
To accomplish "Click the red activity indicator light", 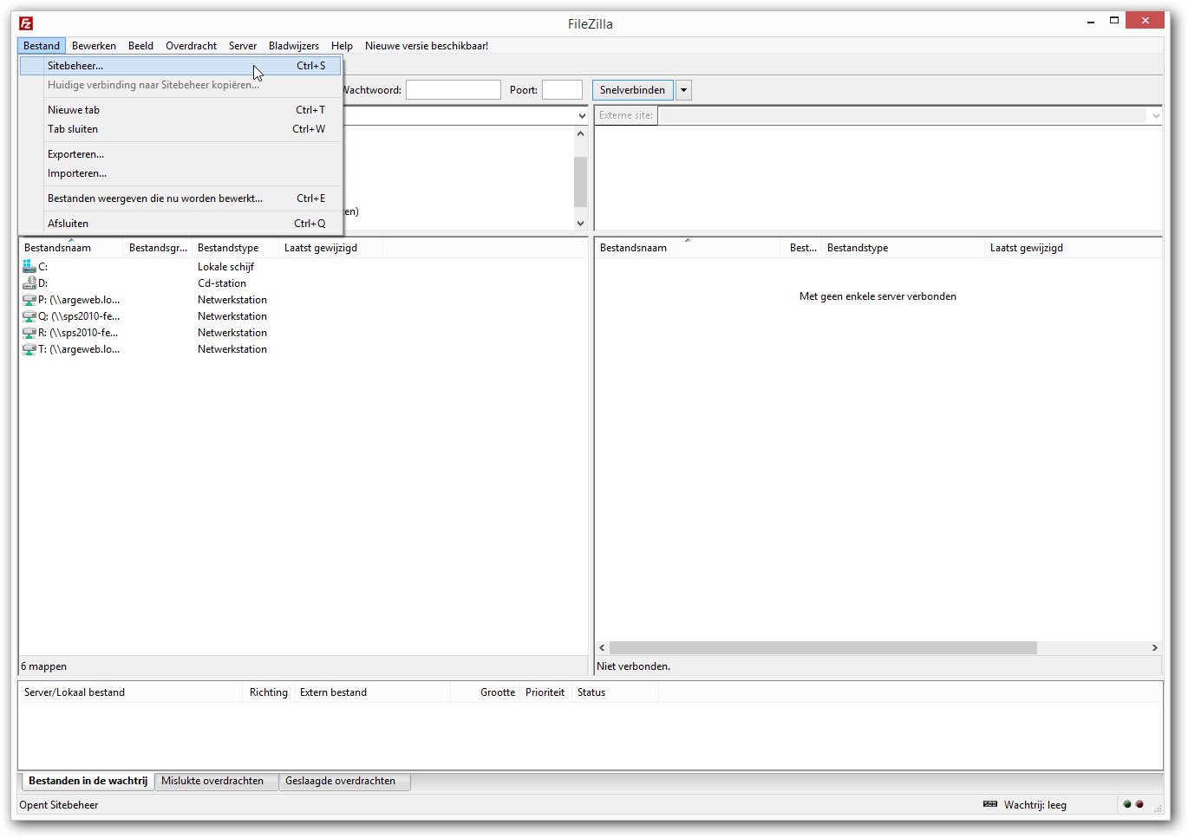I will [x=1139, y=804].
